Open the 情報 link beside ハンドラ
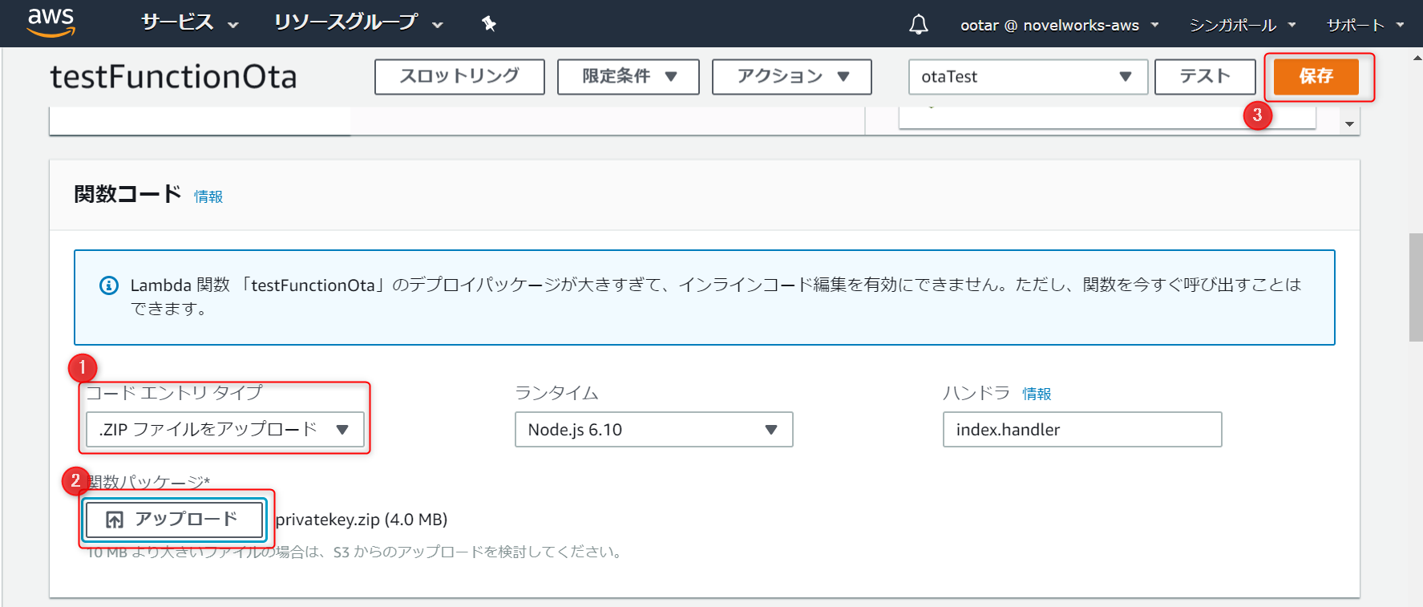The width and height of the screenshot is (1423, 607). [1037, 394]
